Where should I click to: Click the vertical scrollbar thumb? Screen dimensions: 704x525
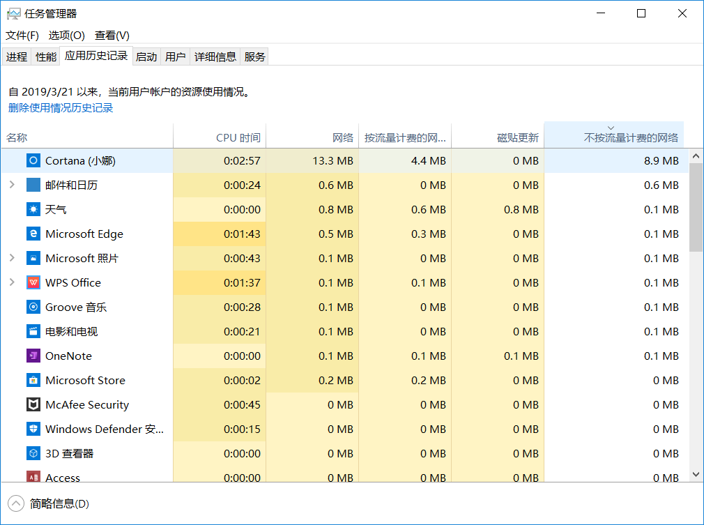(x=696, y=208)
